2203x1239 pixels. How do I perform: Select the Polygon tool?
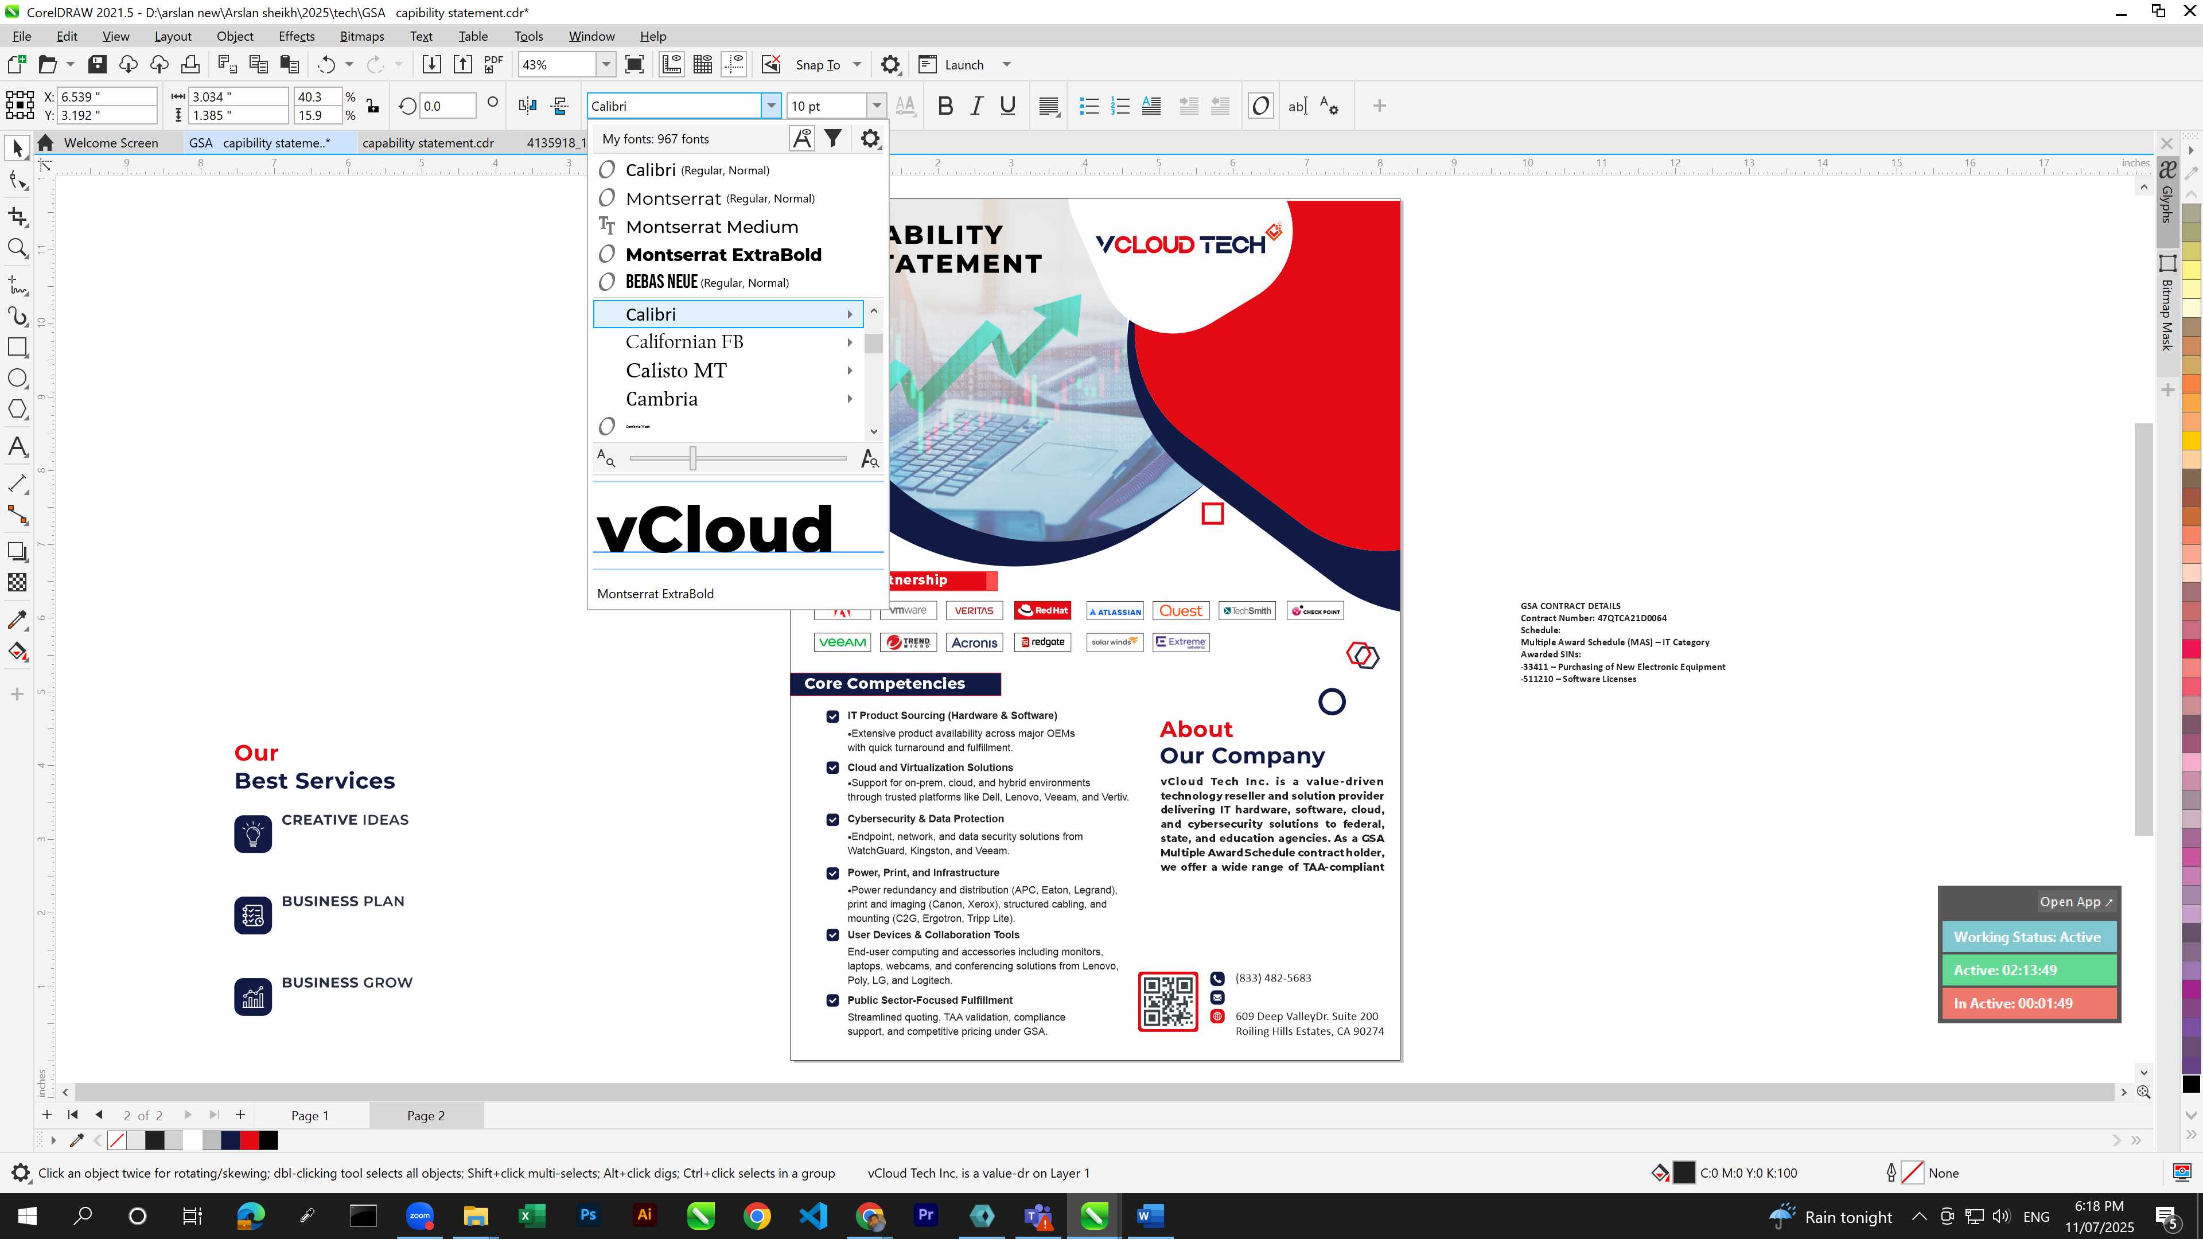pos(17,410)
